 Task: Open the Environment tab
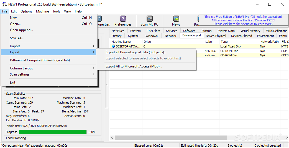pos(266,36)
